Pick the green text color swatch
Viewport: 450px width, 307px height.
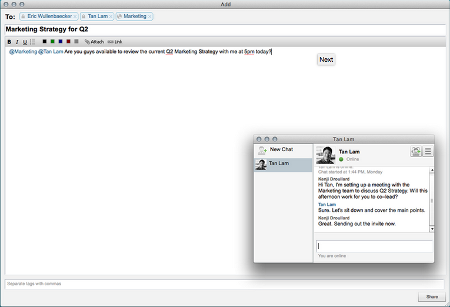52,42
